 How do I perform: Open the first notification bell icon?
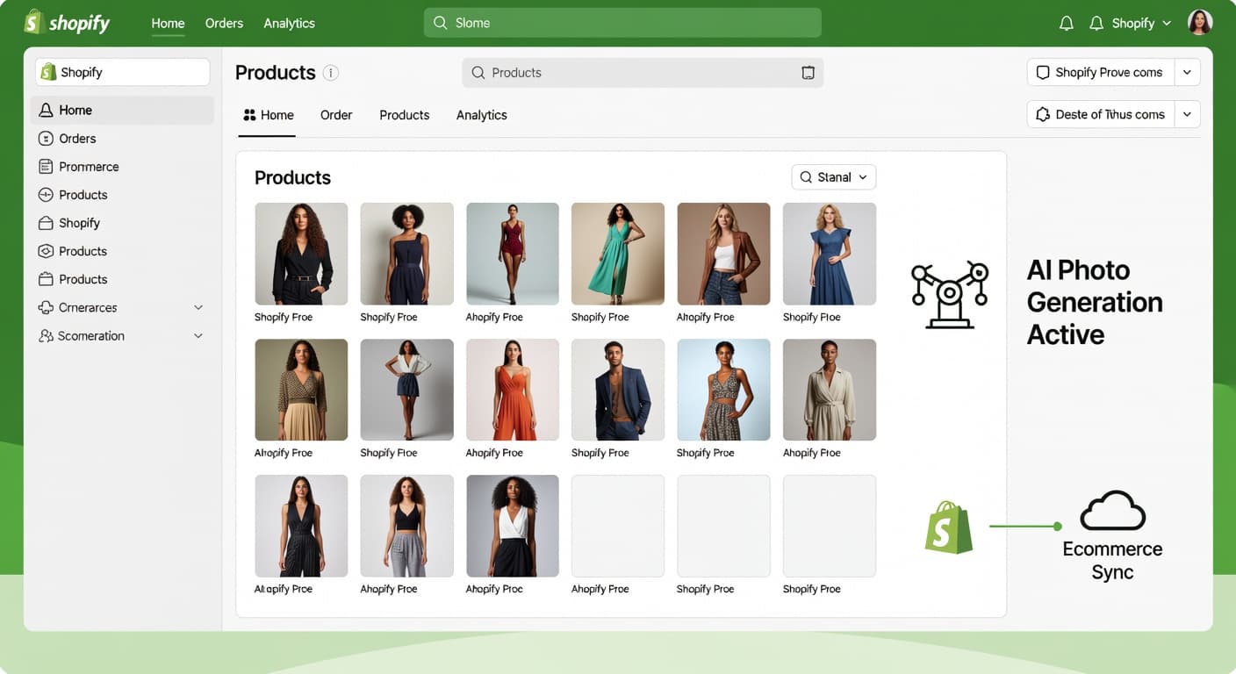tap(1067, 24)
